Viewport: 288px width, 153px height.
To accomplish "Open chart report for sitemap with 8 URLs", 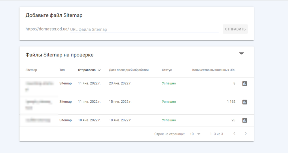I will click(245, 84).
